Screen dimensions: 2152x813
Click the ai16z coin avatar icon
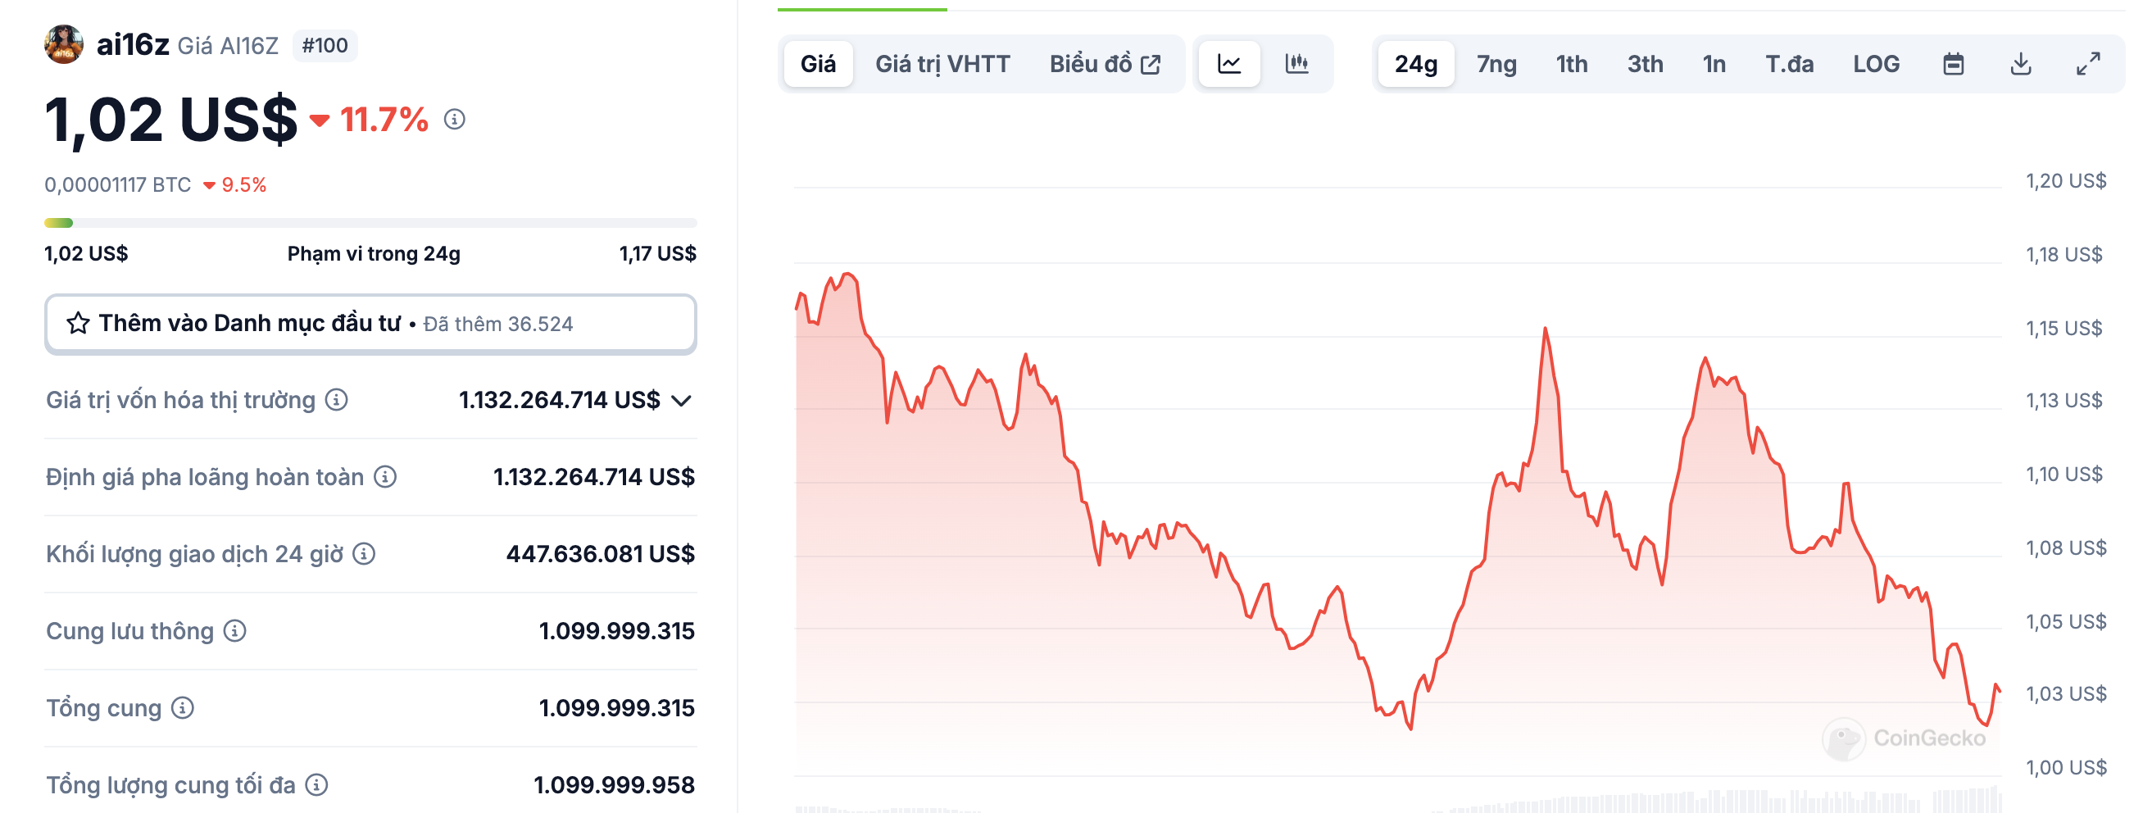click(63, 44)
